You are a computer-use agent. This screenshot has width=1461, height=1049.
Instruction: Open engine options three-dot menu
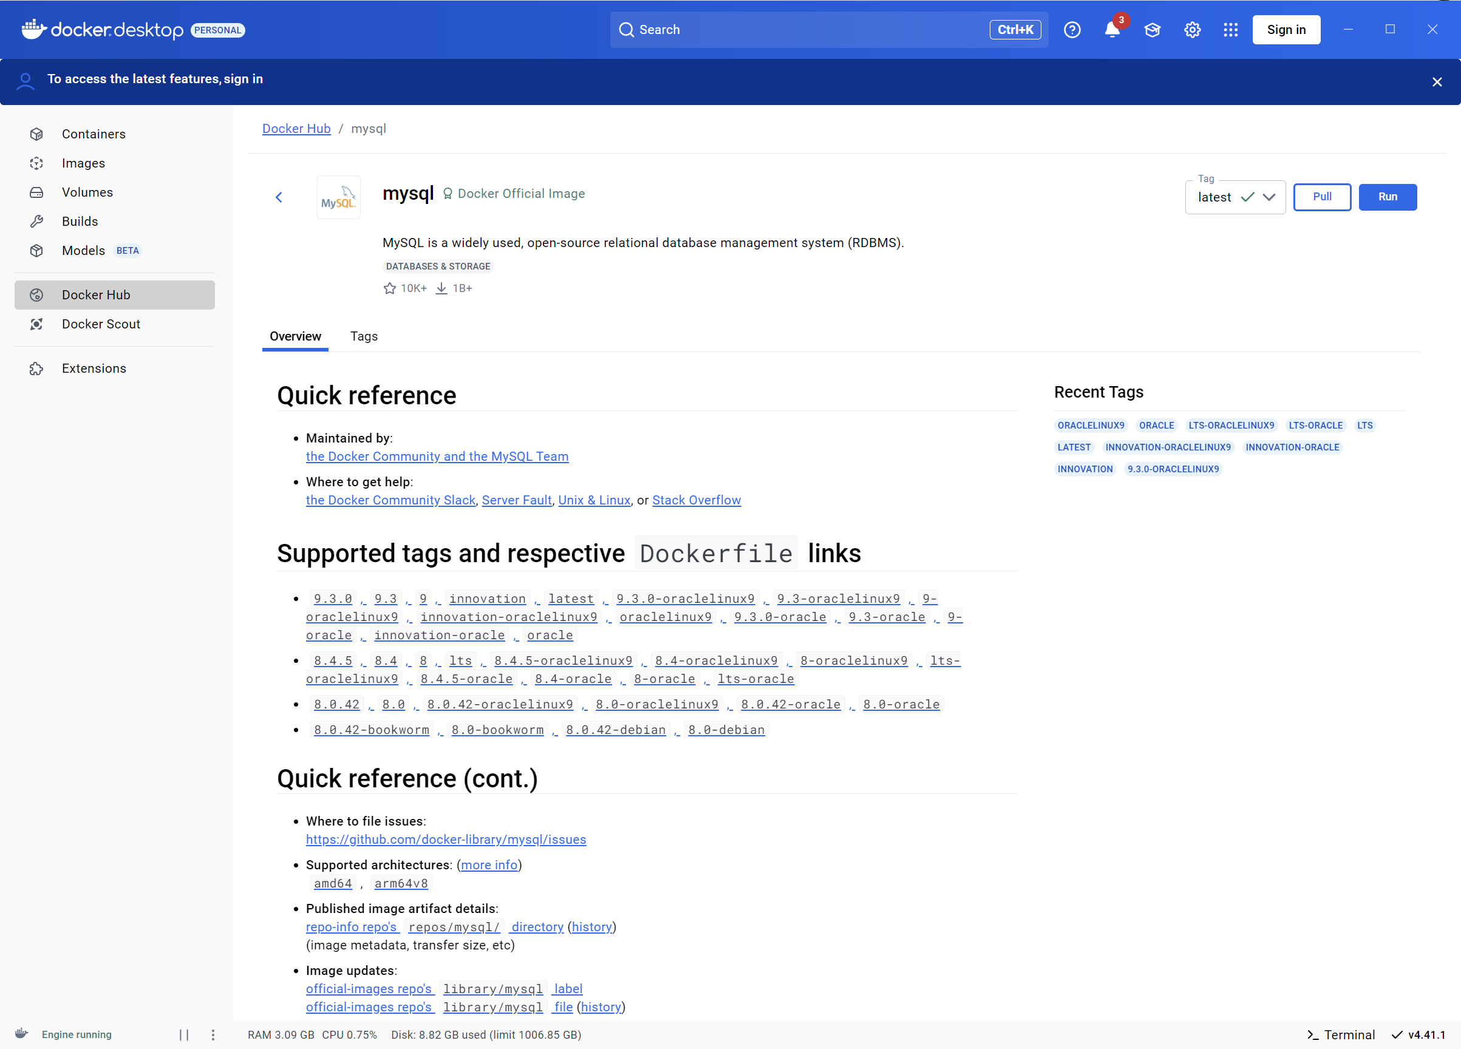tap(213, 1034)
